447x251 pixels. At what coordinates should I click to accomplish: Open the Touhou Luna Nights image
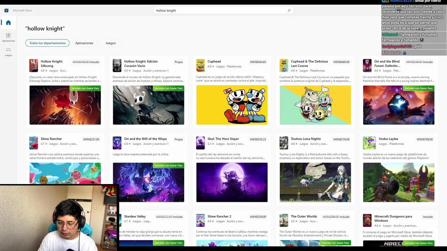(315, 182)
